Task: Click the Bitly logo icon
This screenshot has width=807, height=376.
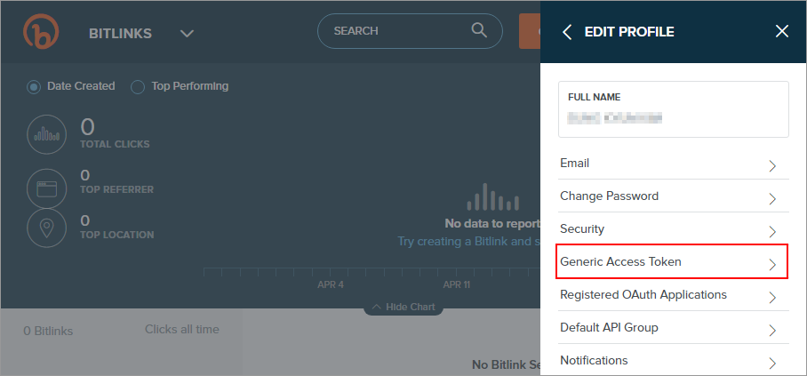Action: [41, 31]
